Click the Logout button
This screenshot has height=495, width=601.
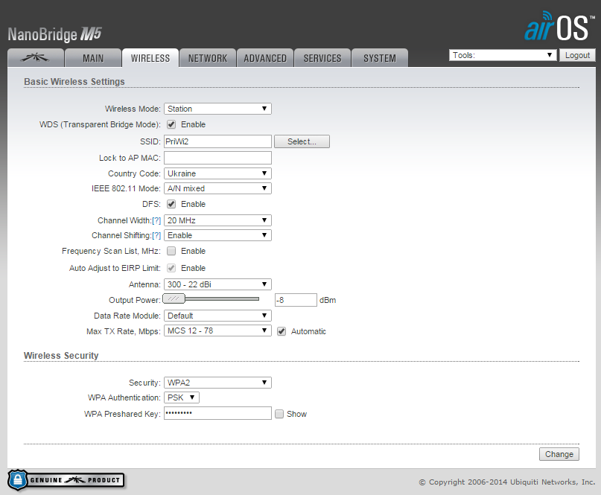point(577,55)
